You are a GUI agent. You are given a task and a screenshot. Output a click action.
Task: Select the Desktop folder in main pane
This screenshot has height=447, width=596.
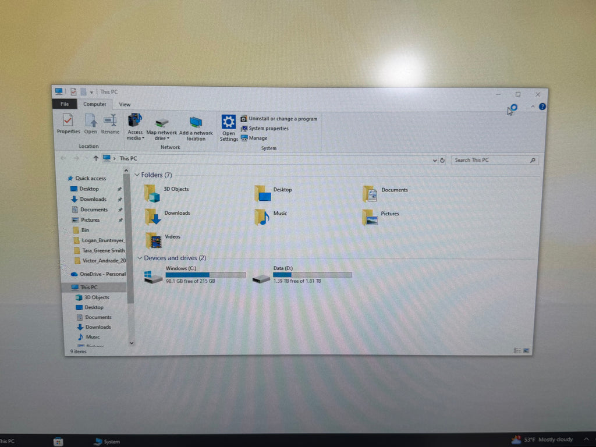(x=274, y=193)
